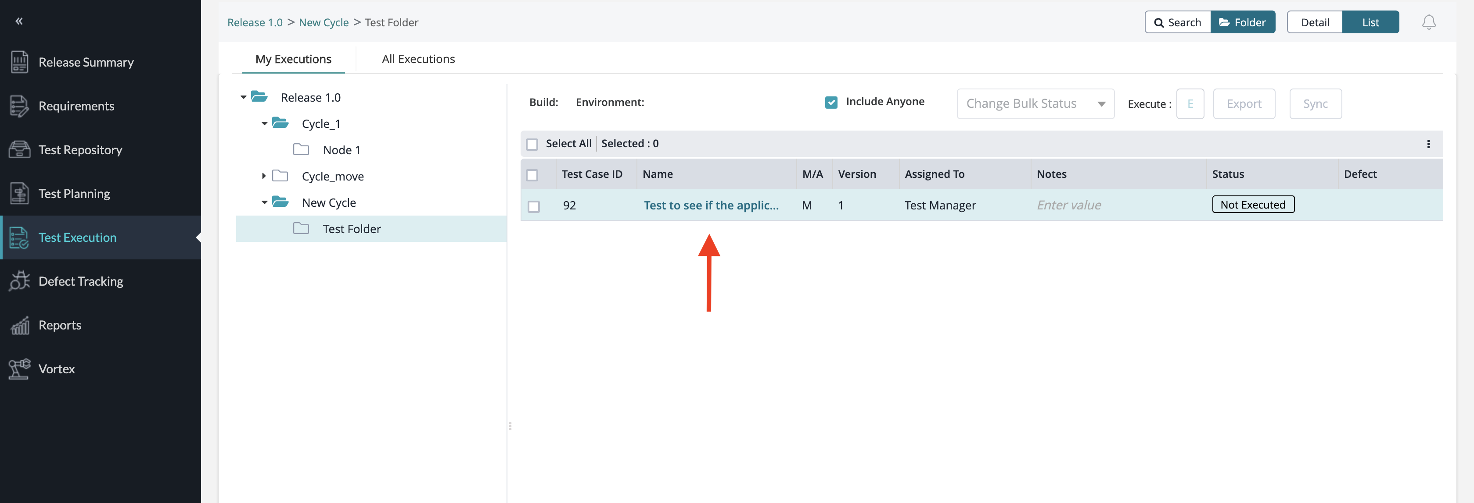Switch to Search view
This screenshot has height=503, width=1474.
1178,22
